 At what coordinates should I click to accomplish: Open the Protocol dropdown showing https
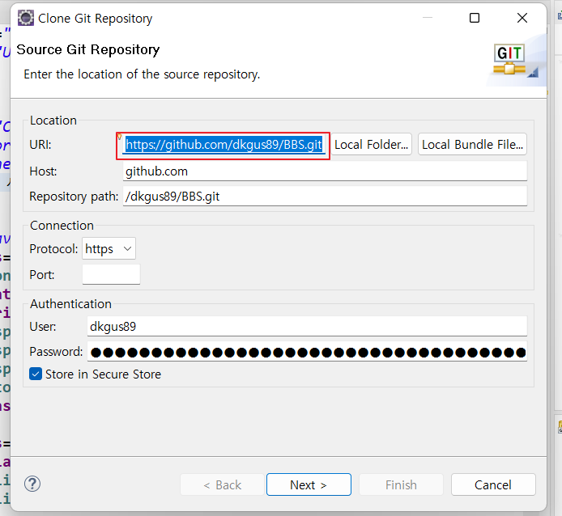pos(109,248)
